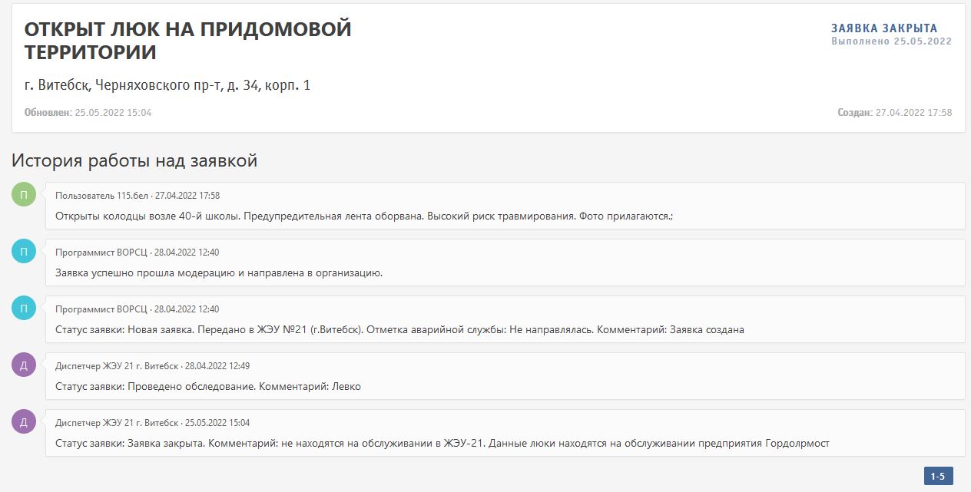Click the blue avatar beside the 'Новая заявка' entry
This screenshot has height=492, width=971.
click(x=24, y=309)
